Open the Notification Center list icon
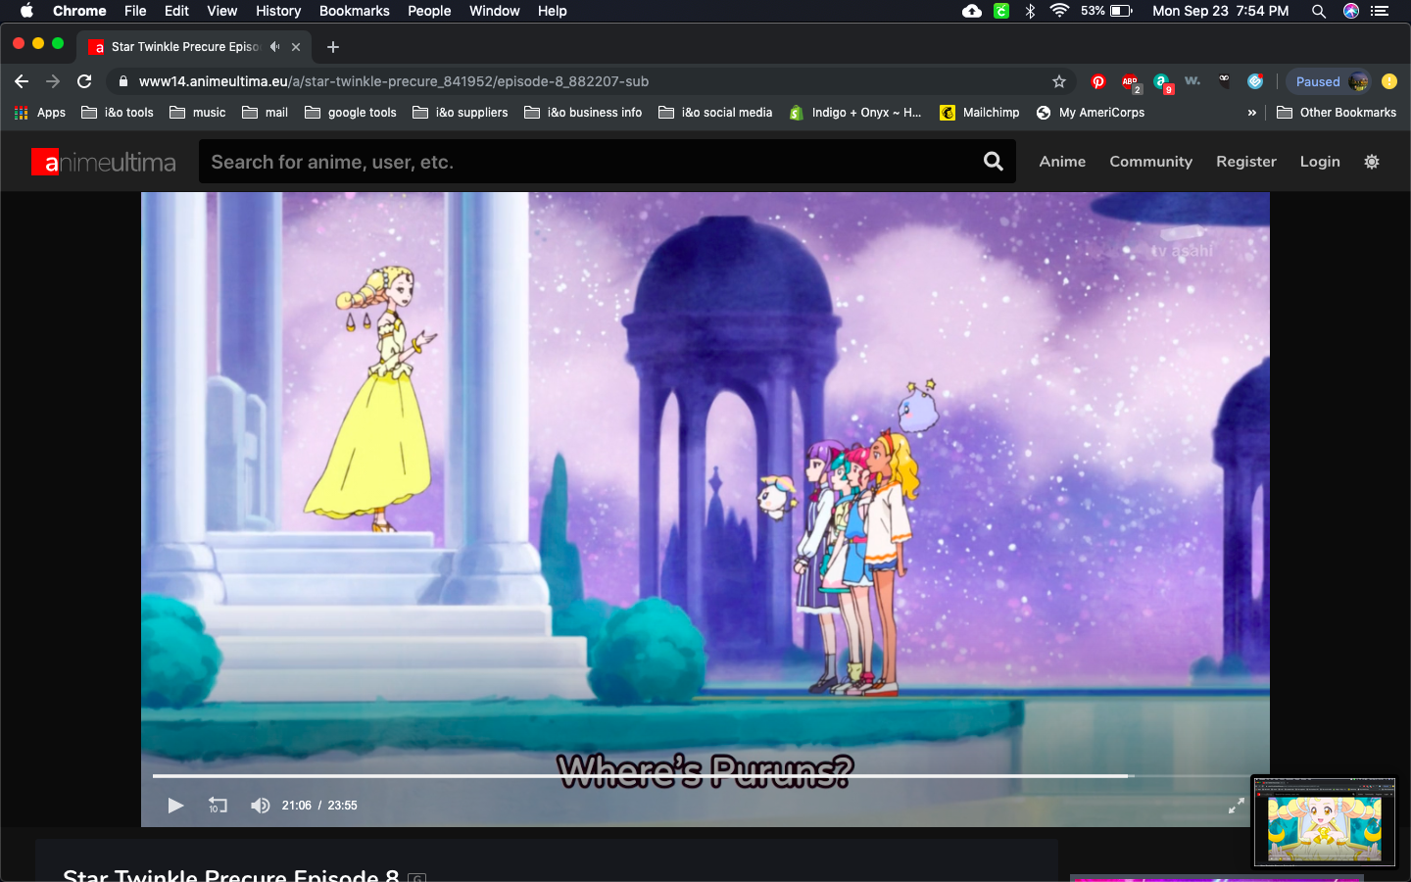Viewport: 1411px width, 882px height. [x=1380, y=11]
